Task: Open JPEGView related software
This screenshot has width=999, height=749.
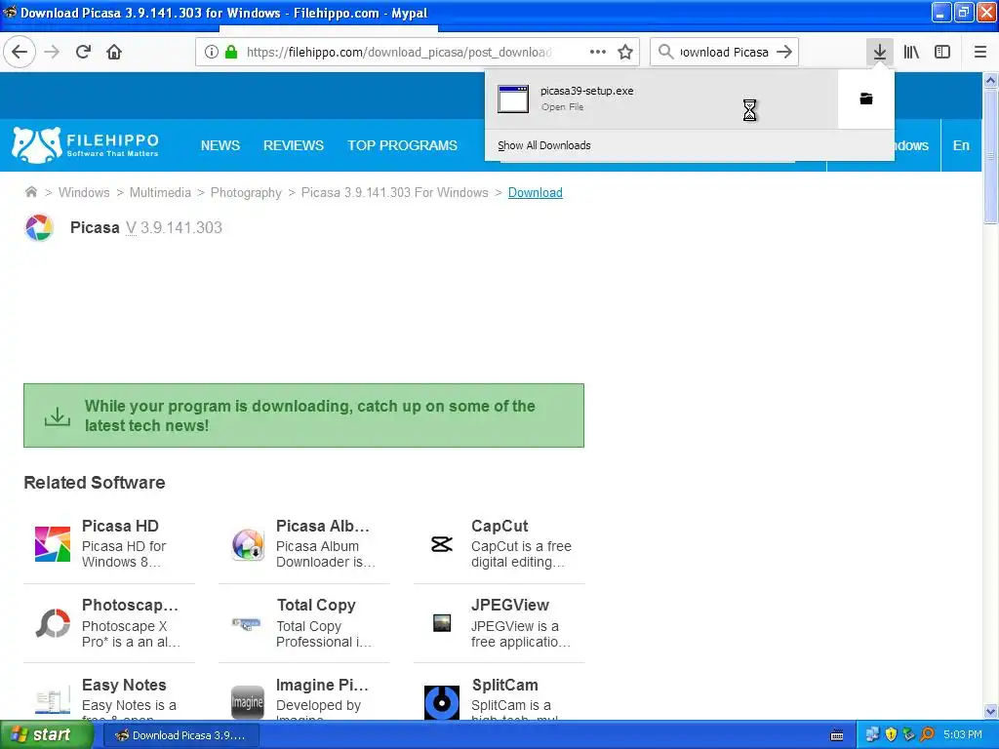Action: [x=509, y=605]
